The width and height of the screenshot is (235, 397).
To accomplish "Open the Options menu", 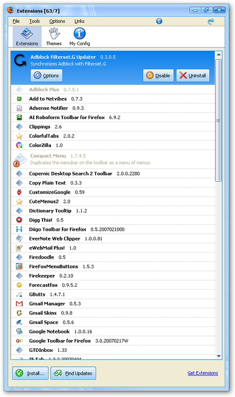I will pos(57,21).
